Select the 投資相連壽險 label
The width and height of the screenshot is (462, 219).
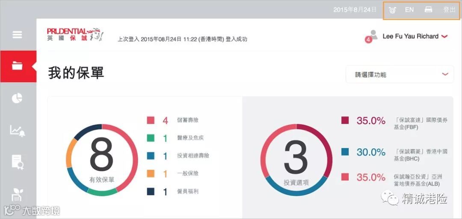click(x=193, y=156)
